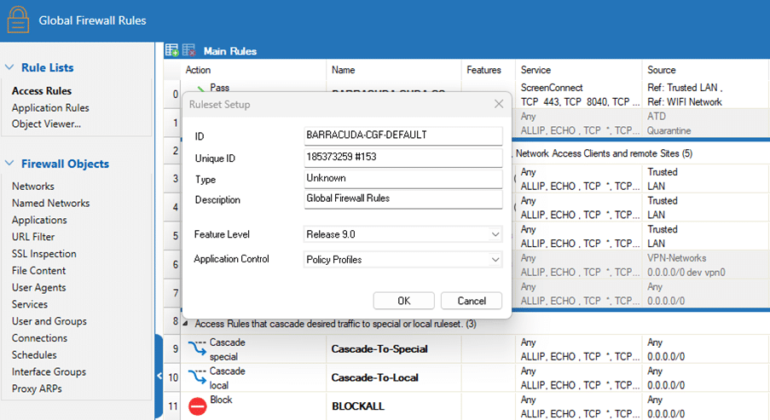Viewport: 770px width, 420px height.
Task: Open Applications firewall objects
Action: click(39, 220)
